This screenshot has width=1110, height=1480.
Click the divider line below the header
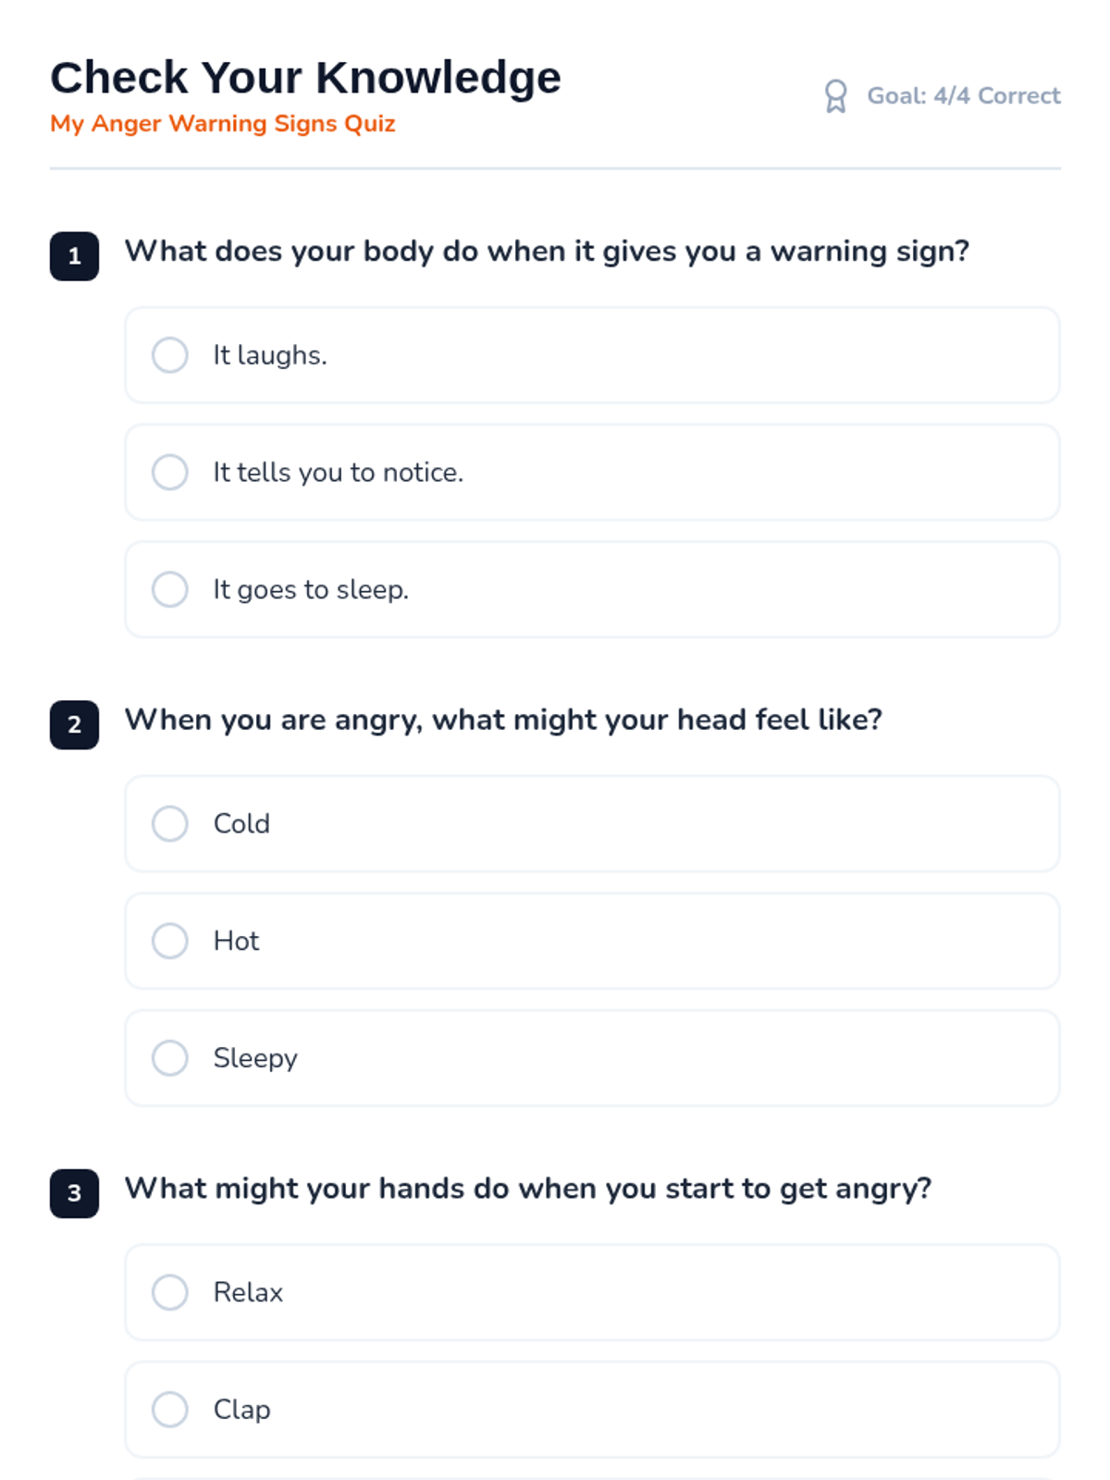555,168
